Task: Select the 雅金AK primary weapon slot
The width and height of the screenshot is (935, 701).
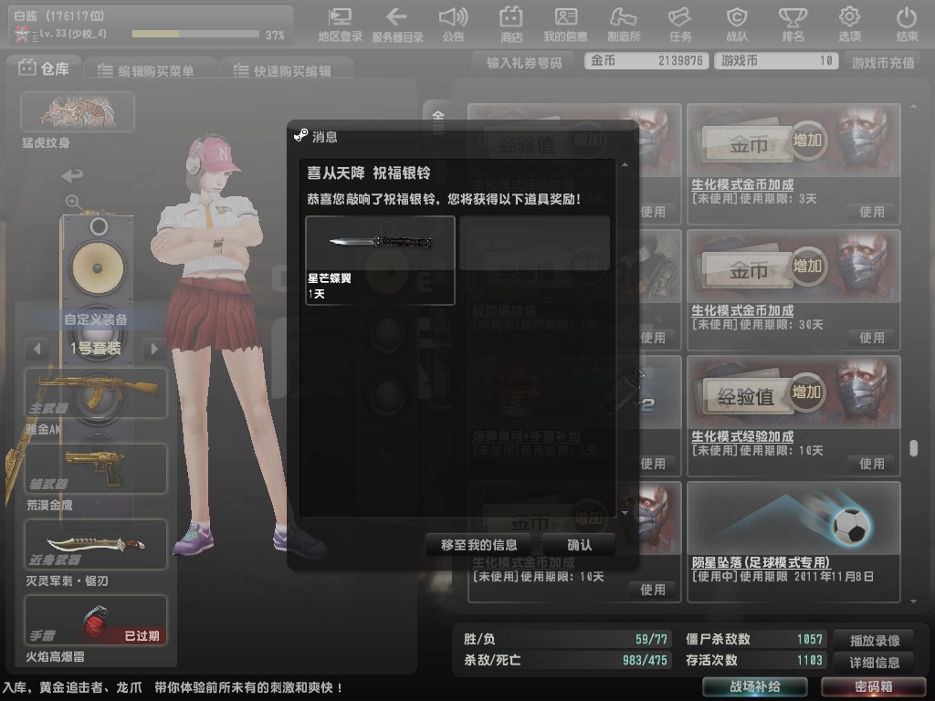Action: pos(95,392)
